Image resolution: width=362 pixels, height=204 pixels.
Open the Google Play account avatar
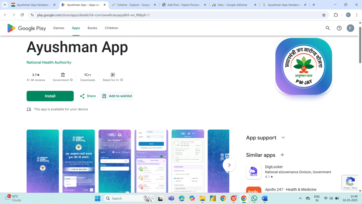(x=350, y=28)
